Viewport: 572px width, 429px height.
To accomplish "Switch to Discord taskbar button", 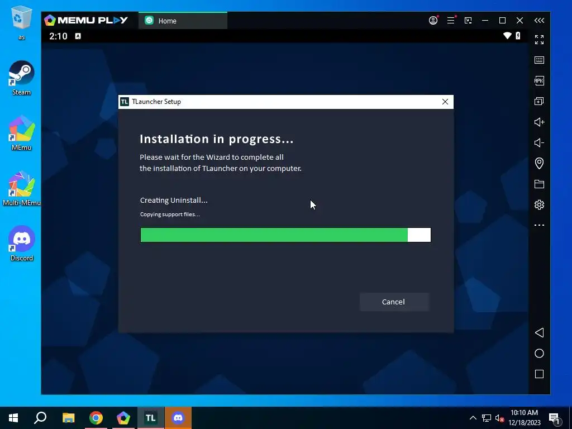I will click(178, 418).
